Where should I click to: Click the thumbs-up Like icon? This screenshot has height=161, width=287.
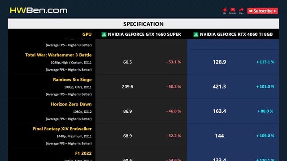click(225, 11)
